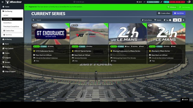Click the iRacing logo
The width and height of the screenshot is (193, 108).
click(14, 2)
